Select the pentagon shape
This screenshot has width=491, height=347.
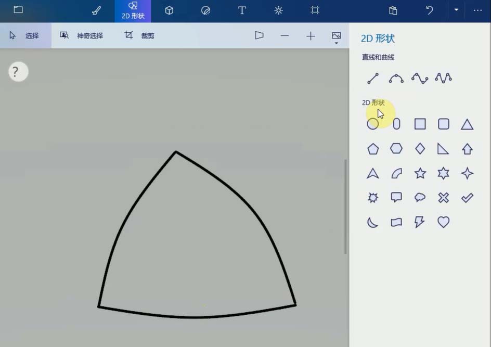pos(372,149)
